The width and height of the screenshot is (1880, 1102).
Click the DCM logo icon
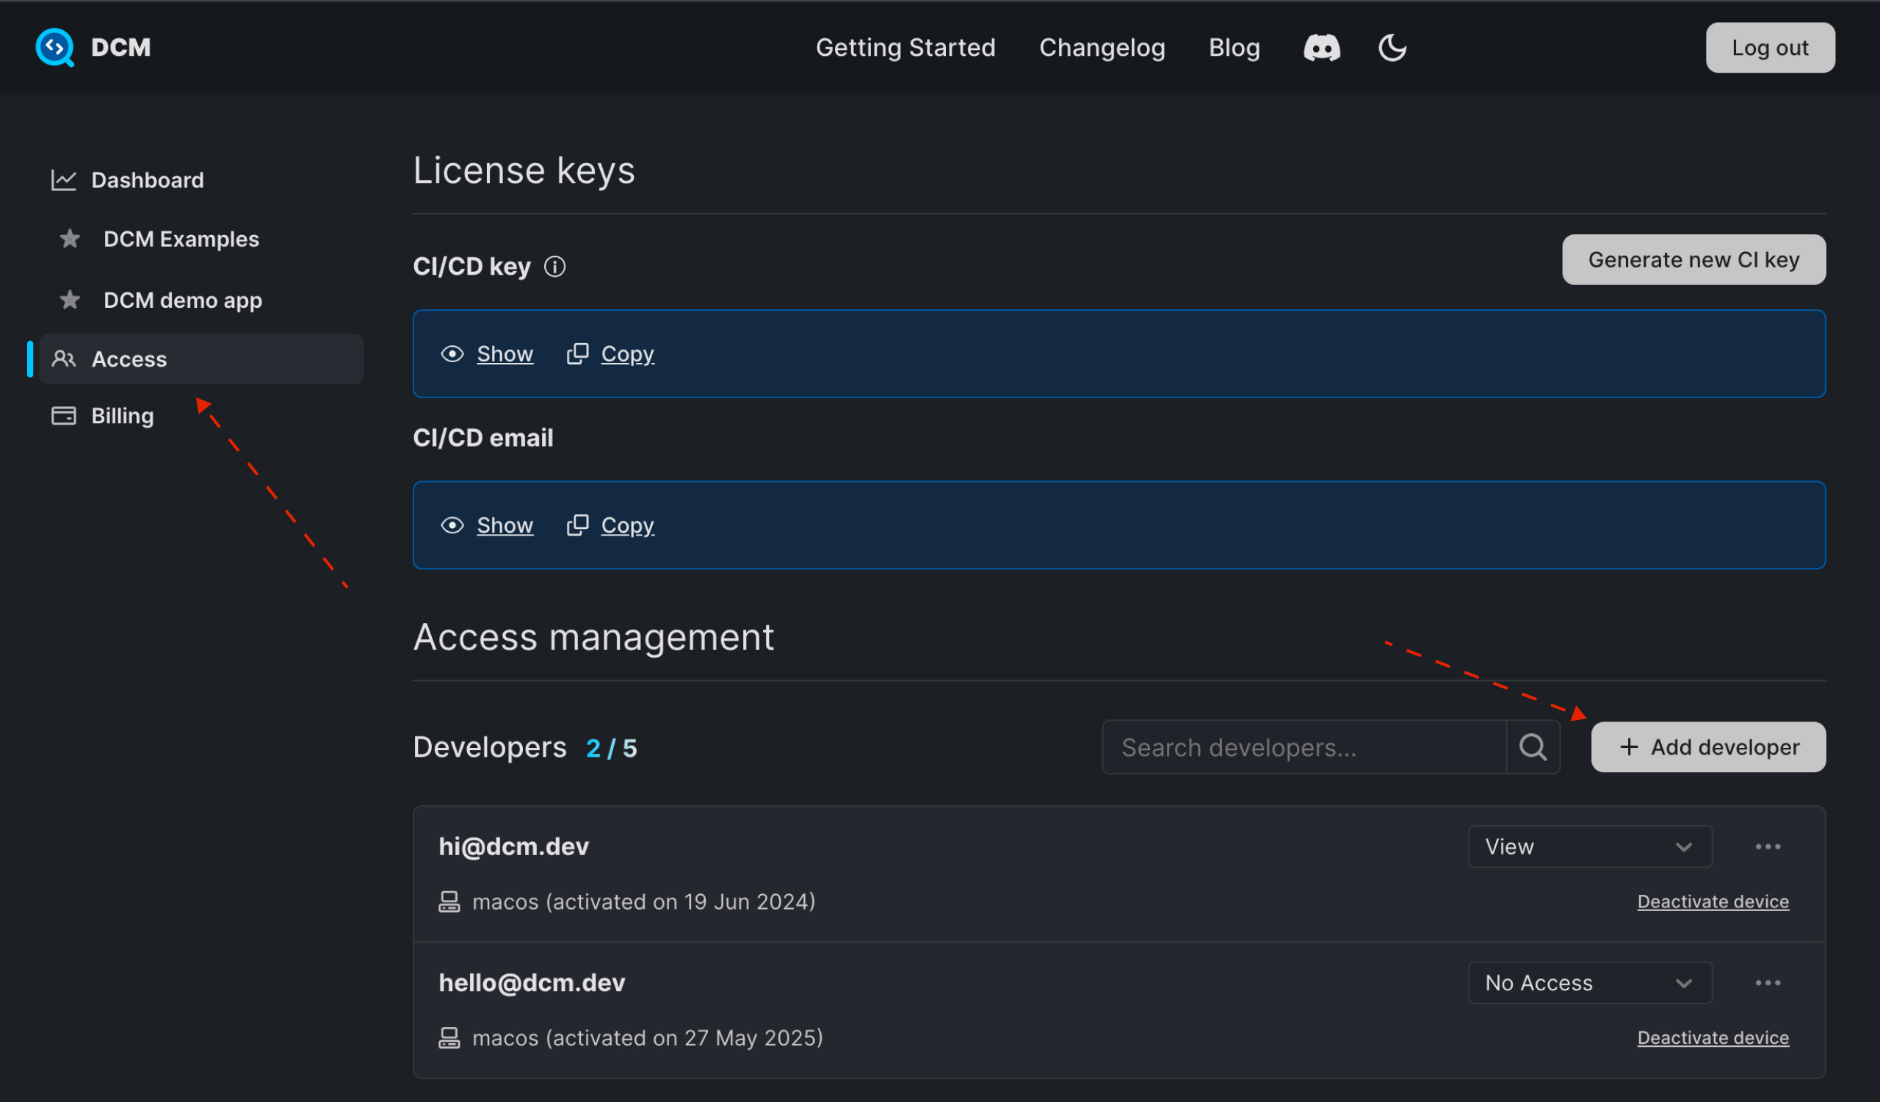click(54, 47)
